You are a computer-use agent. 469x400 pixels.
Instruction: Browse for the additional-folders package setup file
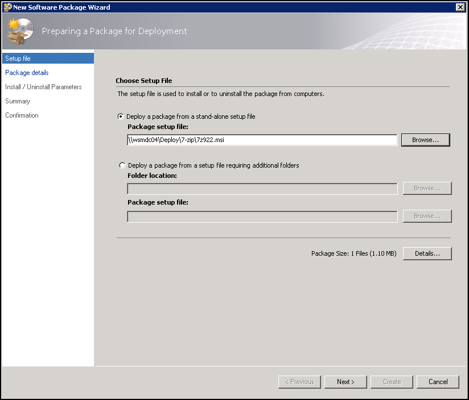[427, 216]
